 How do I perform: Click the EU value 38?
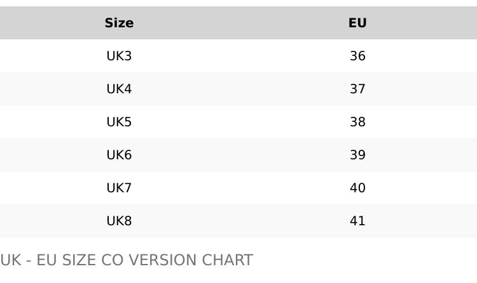point(357,122)
